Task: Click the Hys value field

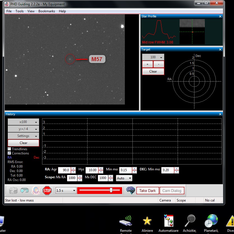Action: coord(92,170)
